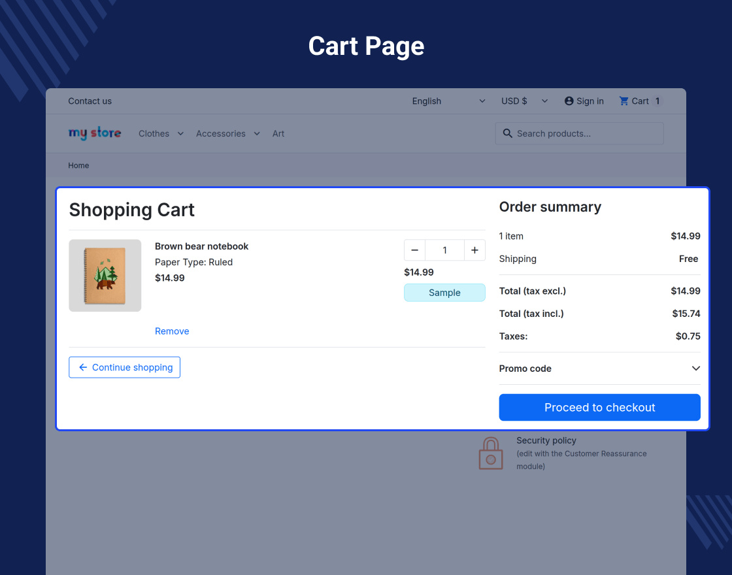Click the Contact us link
732x575 pixels.
coord(90,101)
